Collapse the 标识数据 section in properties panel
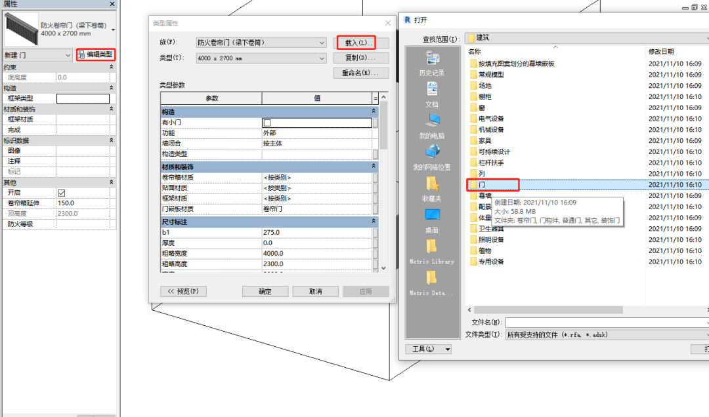The width and height of the screenshot is (709, 417). point(111,140)
